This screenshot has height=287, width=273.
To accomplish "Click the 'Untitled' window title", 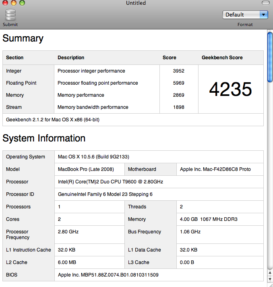I will coord(136,3).
